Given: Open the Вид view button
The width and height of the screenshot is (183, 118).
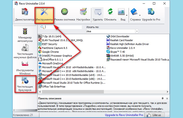Looking at the screenshot, I should click(x=122, y=15).
